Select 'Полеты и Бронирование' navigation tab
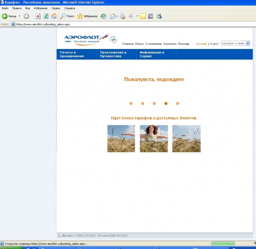The image size is (256, 249). (x=68, y=54)
